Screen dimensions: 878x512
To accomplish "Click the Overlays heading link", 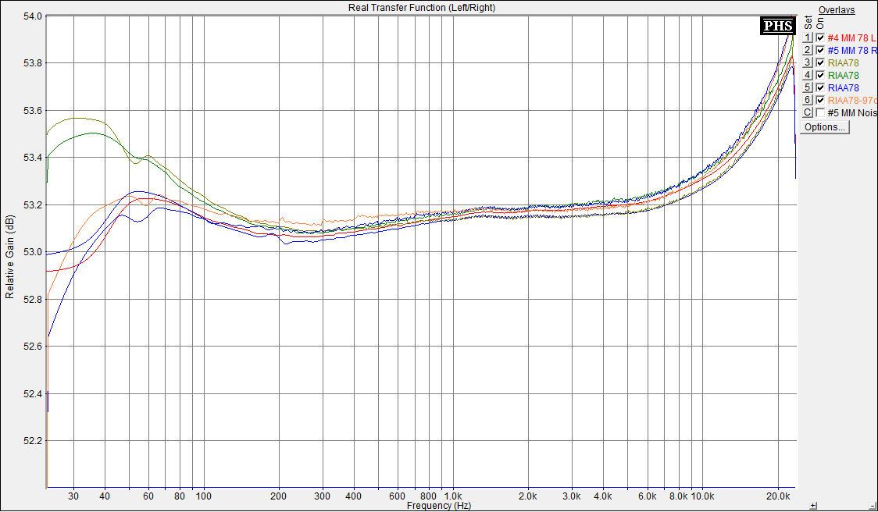I will pyautogui.click(x=836, y=10).
